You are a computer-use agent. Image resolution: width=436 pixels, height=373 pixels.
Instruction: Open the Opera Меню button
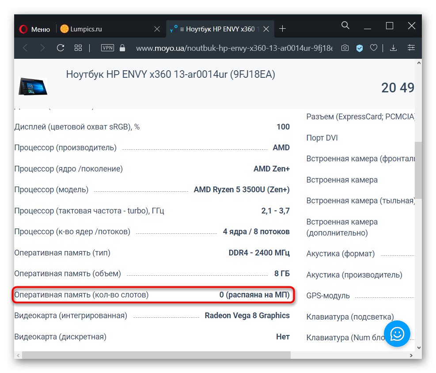35,29
